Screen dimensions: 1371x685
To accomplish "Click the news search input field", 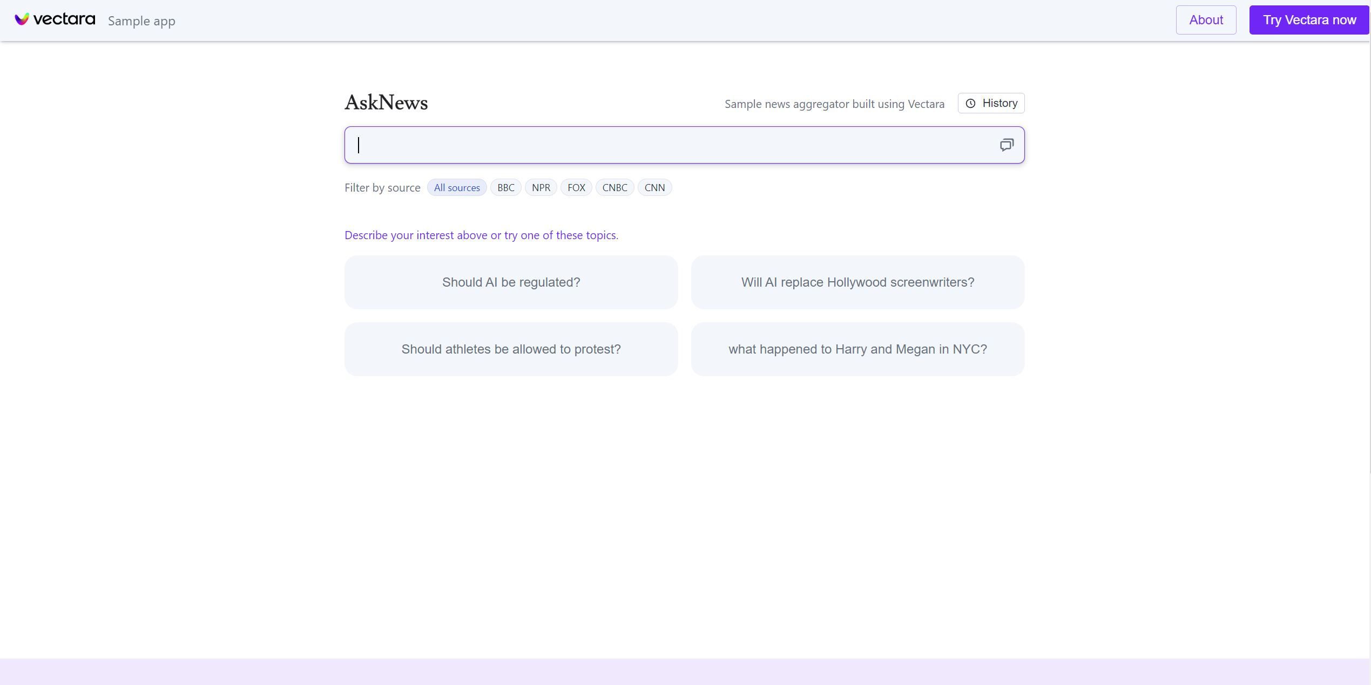I will 685,145.
